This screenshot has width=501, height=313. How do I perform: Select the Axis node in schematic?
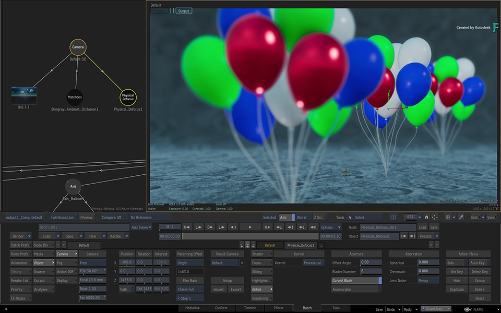pyautogui.click(x=73, y=186)
